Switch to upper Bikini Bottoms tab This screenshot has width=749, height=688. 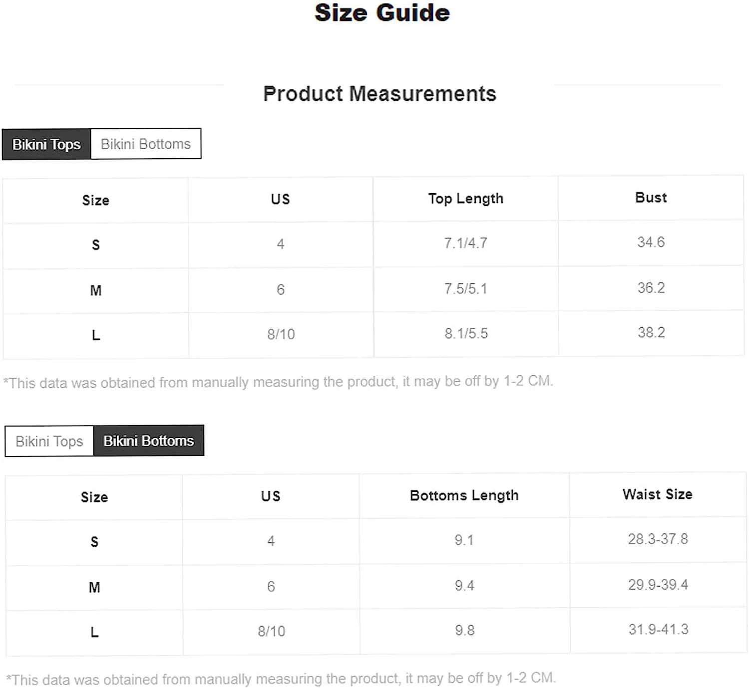[x=146, y=144]
